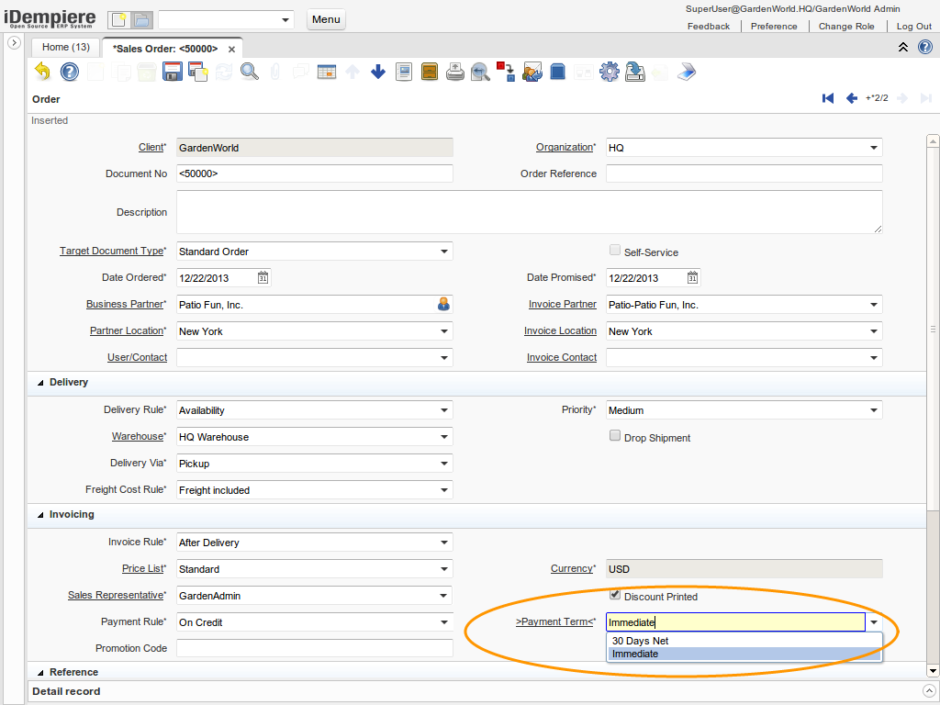
Task: Open business partner info lookup icon
Action: click(443, 305)
